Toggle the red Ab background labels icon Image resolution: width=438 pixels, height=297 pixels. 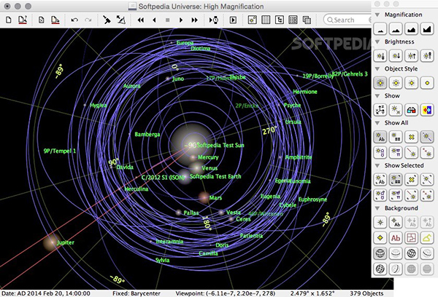(x=396, y=237)
